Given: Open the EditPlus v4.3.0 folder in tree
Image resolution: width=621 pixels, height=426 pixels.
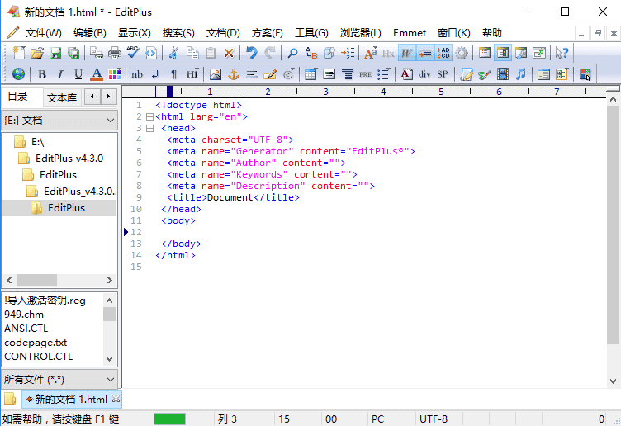Looking at the screenshot, I should [x=69, y=159].
